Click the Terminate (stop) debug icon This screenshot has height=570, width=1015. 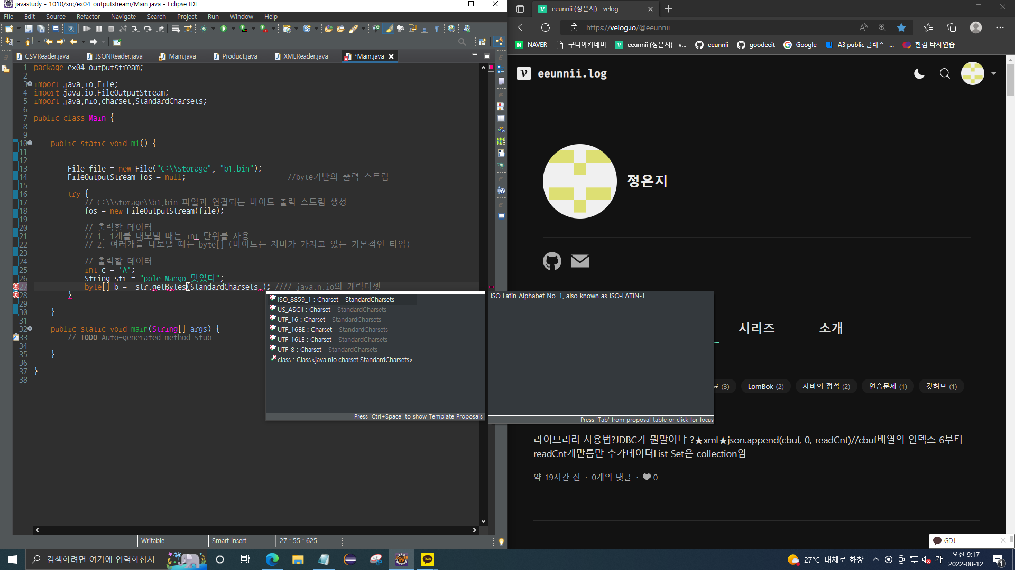pyautogui.click(x=111, y=28)
